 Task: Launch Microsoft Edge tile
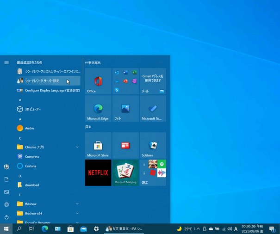coord(98,109)
